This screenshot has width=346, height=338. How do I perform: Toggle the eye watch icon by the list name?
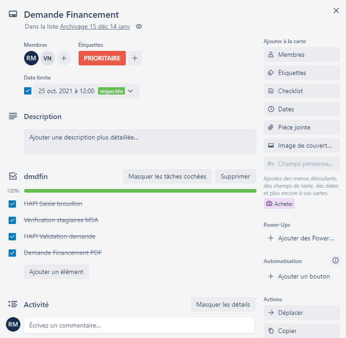pos(139,26)
